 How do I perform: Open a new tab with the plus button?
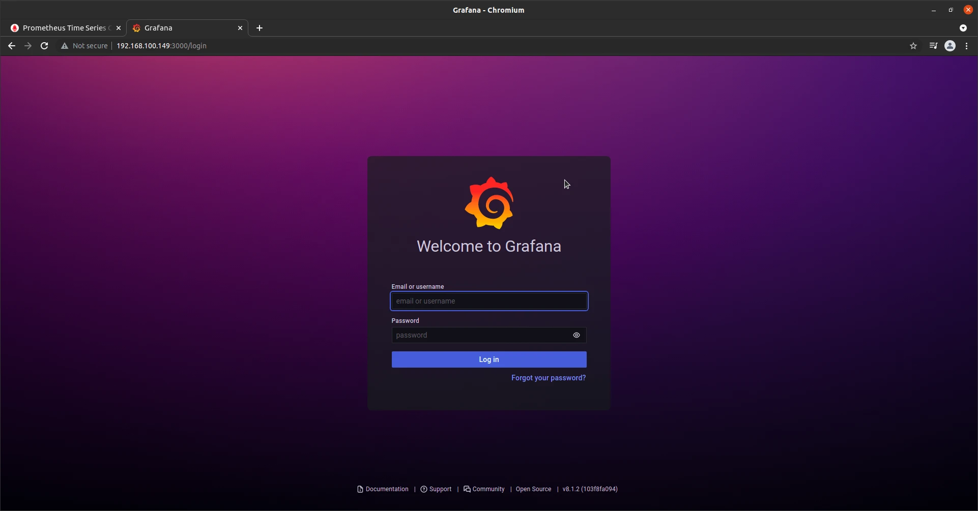coord(260,28)
